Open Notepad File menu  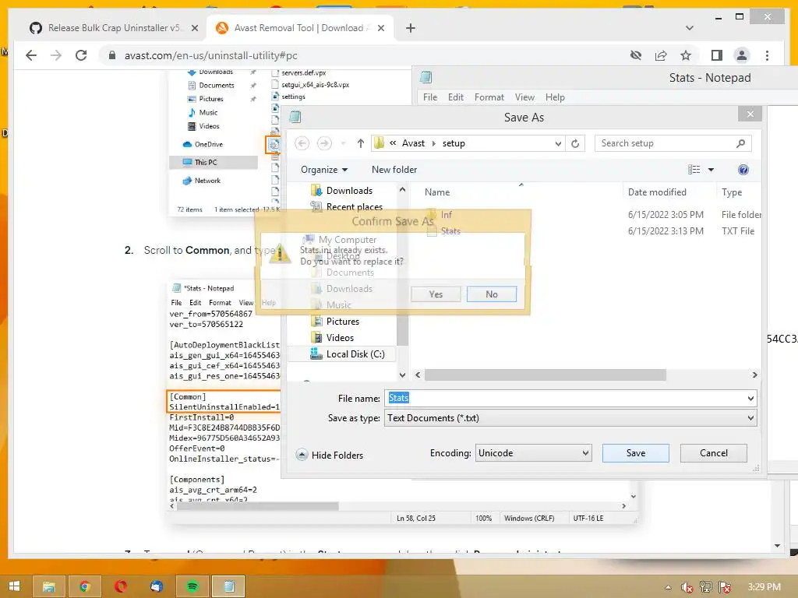point(430,97)
